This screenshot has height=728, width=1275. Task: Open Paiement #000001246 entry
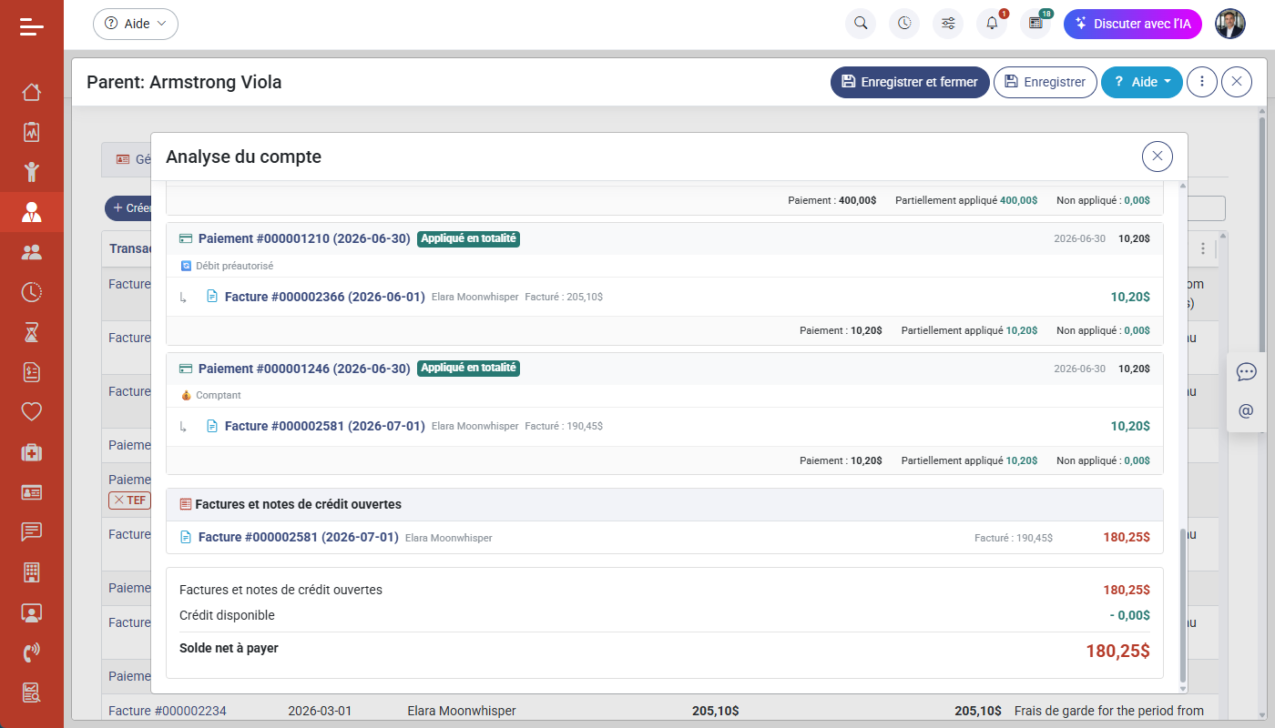[x=305, y=369]
